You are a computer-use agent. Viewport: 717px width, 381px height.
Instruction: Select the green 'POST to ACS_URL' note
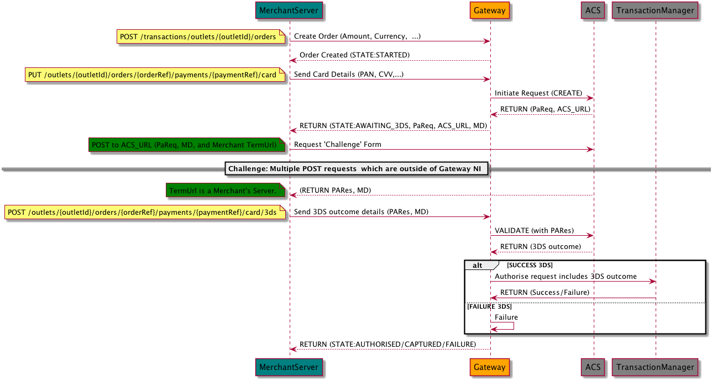(187, 145)
